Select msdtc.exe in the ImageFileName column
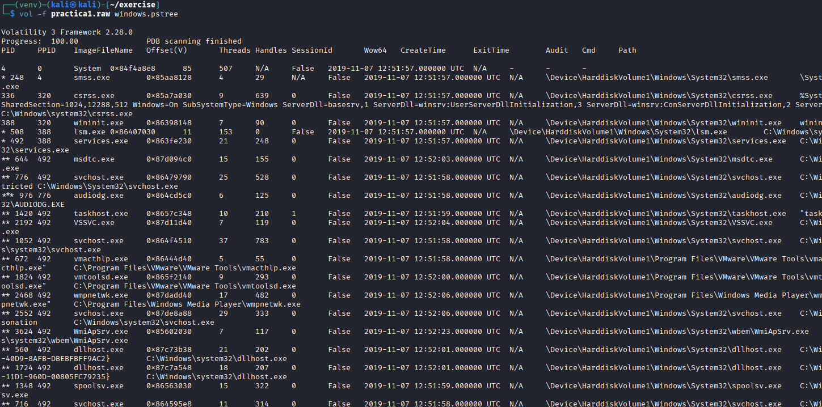Screen dimensions: 822x407 click(x=94, y=159)
